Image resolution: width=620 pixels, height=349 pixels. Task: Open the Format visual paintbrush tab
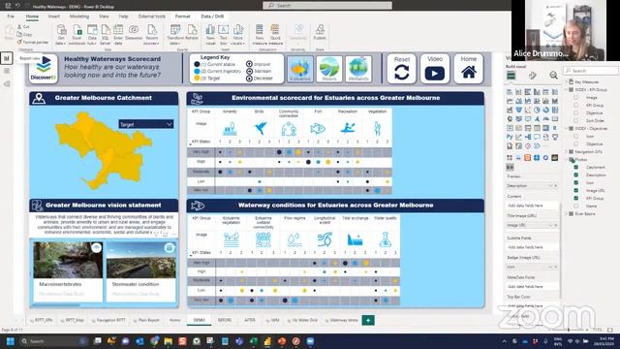(532, 76)
